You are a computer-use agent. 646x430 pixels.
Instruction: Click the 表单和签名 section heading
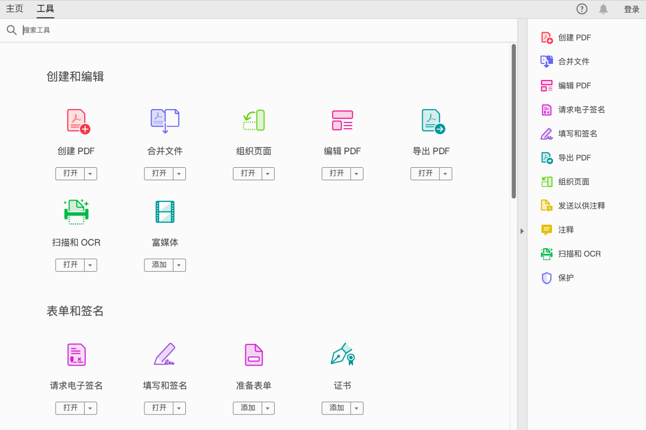point(75,311)
